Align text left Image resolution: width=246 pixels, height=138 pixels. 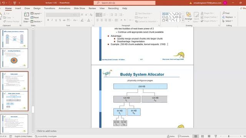[x=98, y=20]
